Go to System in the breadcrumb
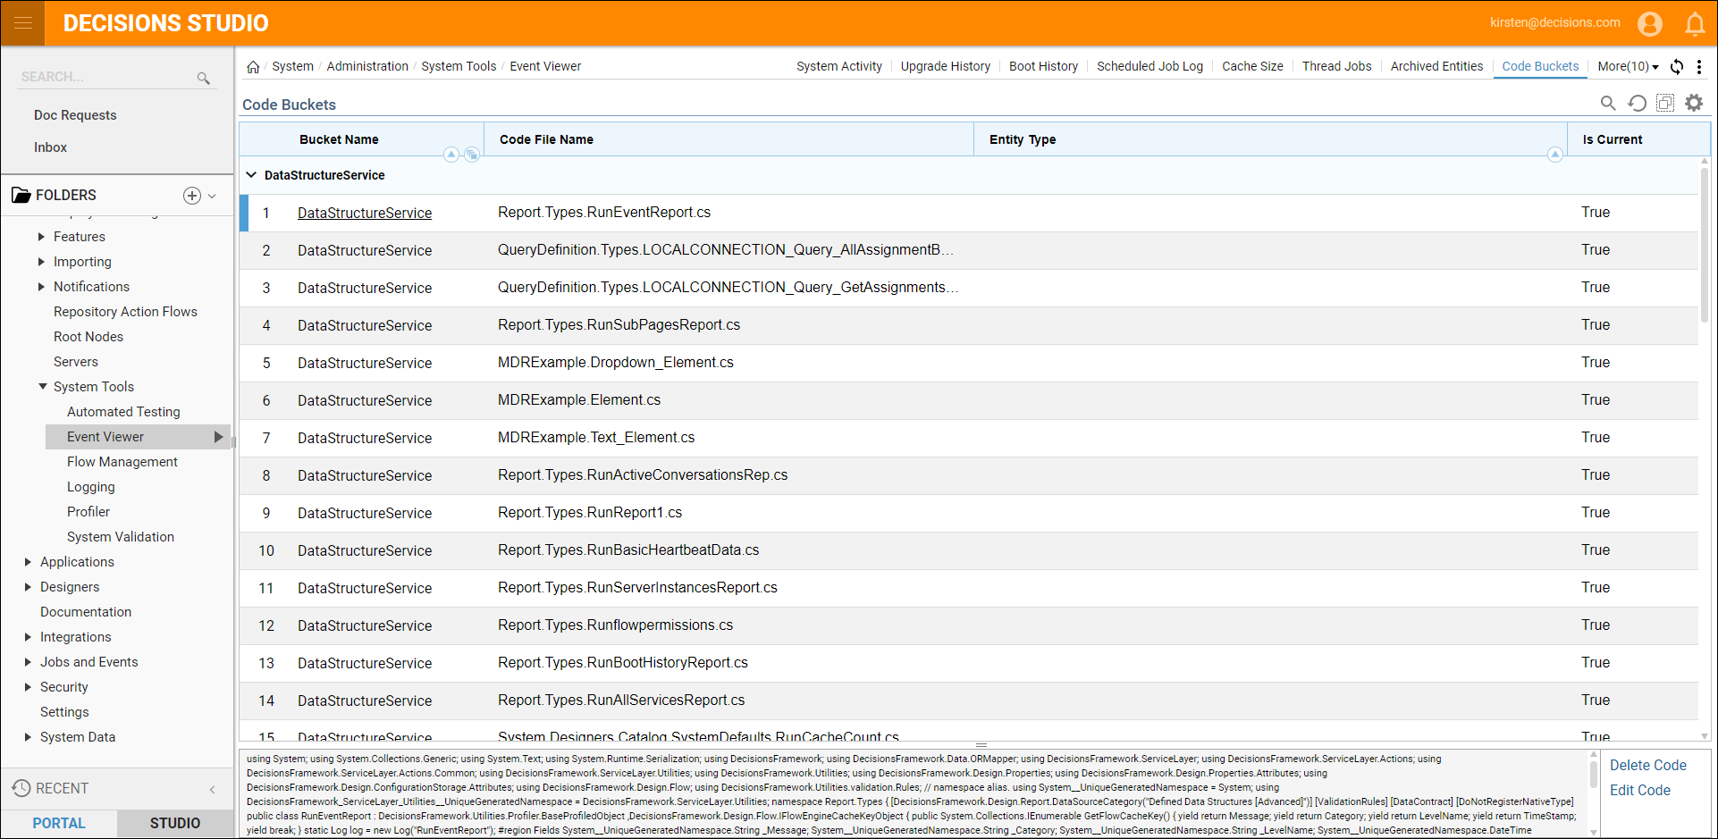Screen dimensions: 1718x839 [292, 66]
